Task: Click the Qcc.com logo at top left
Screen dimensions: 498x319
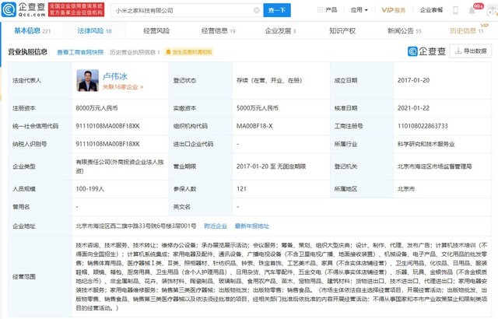Action: click(x=24, y=9)
